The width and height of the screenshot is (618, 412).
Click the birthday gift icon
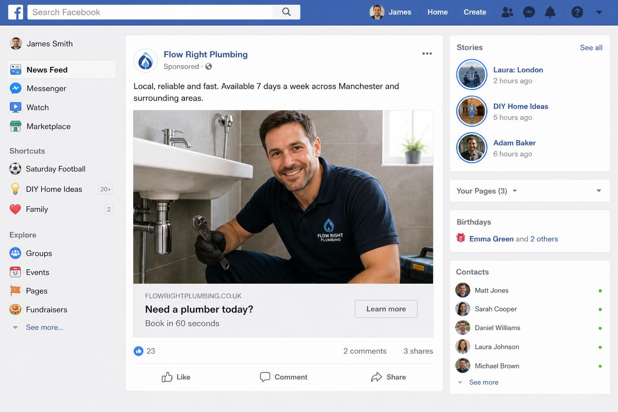click(x=461, y=238)
